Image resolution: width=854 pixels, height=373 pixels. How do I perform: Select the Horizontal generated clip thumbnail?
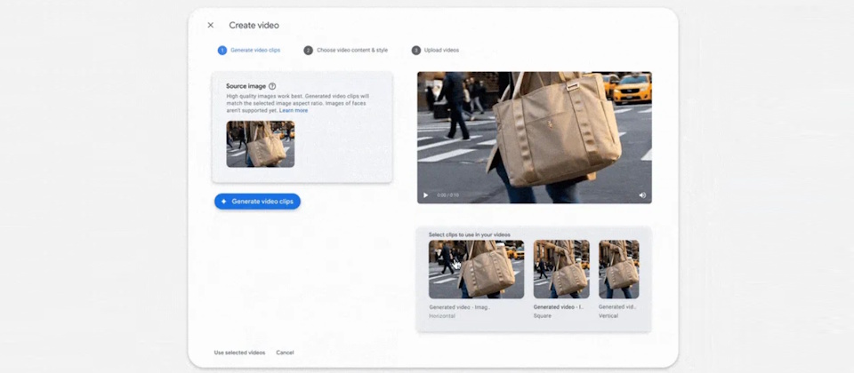point(476,269)
